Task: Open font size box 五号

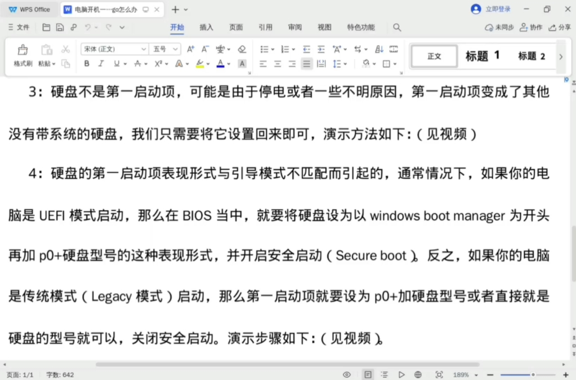Action: coord(165,49)
